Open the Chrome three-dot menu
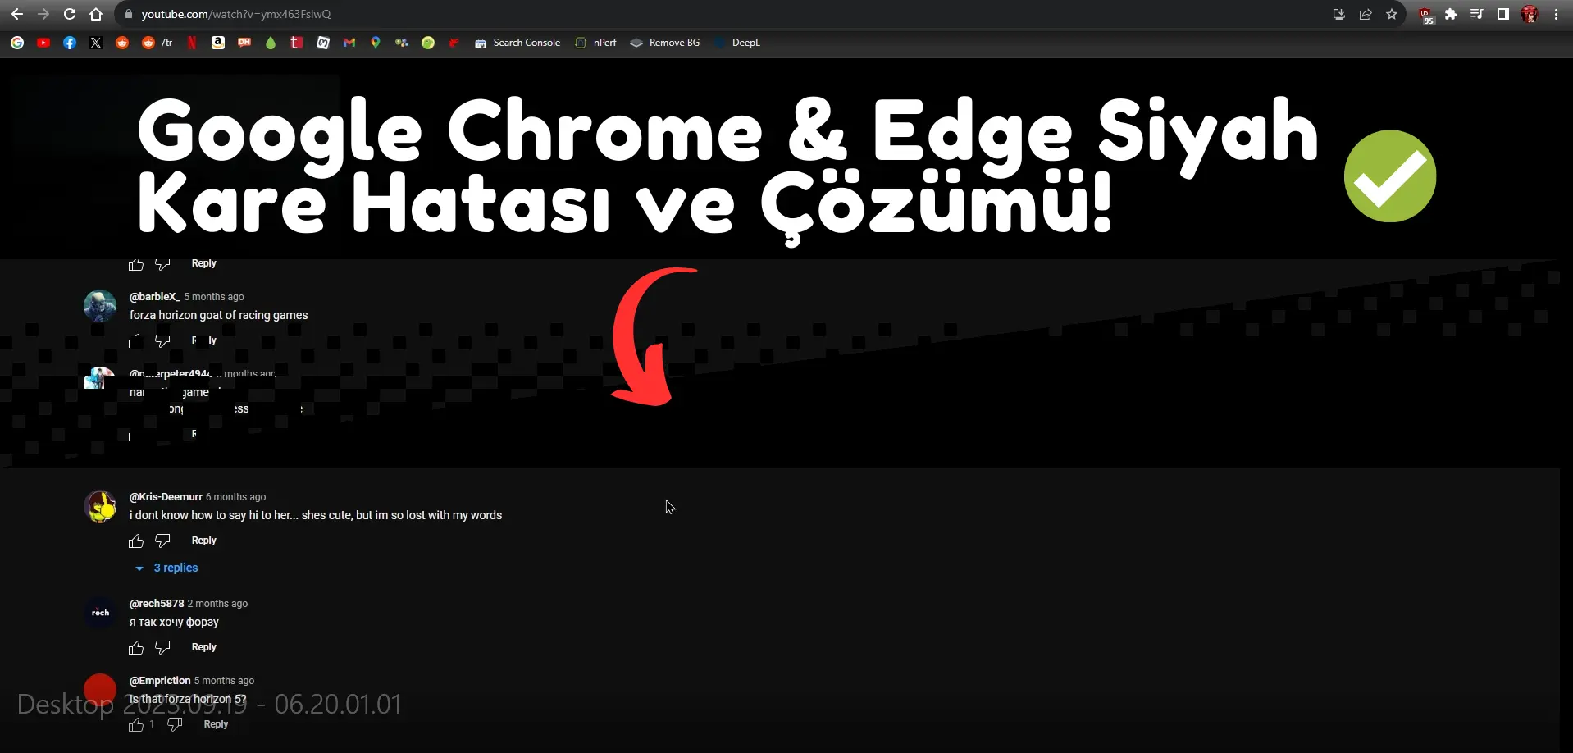The image size is (1573, 753). pyautogui.click(x=1556, y=14)
